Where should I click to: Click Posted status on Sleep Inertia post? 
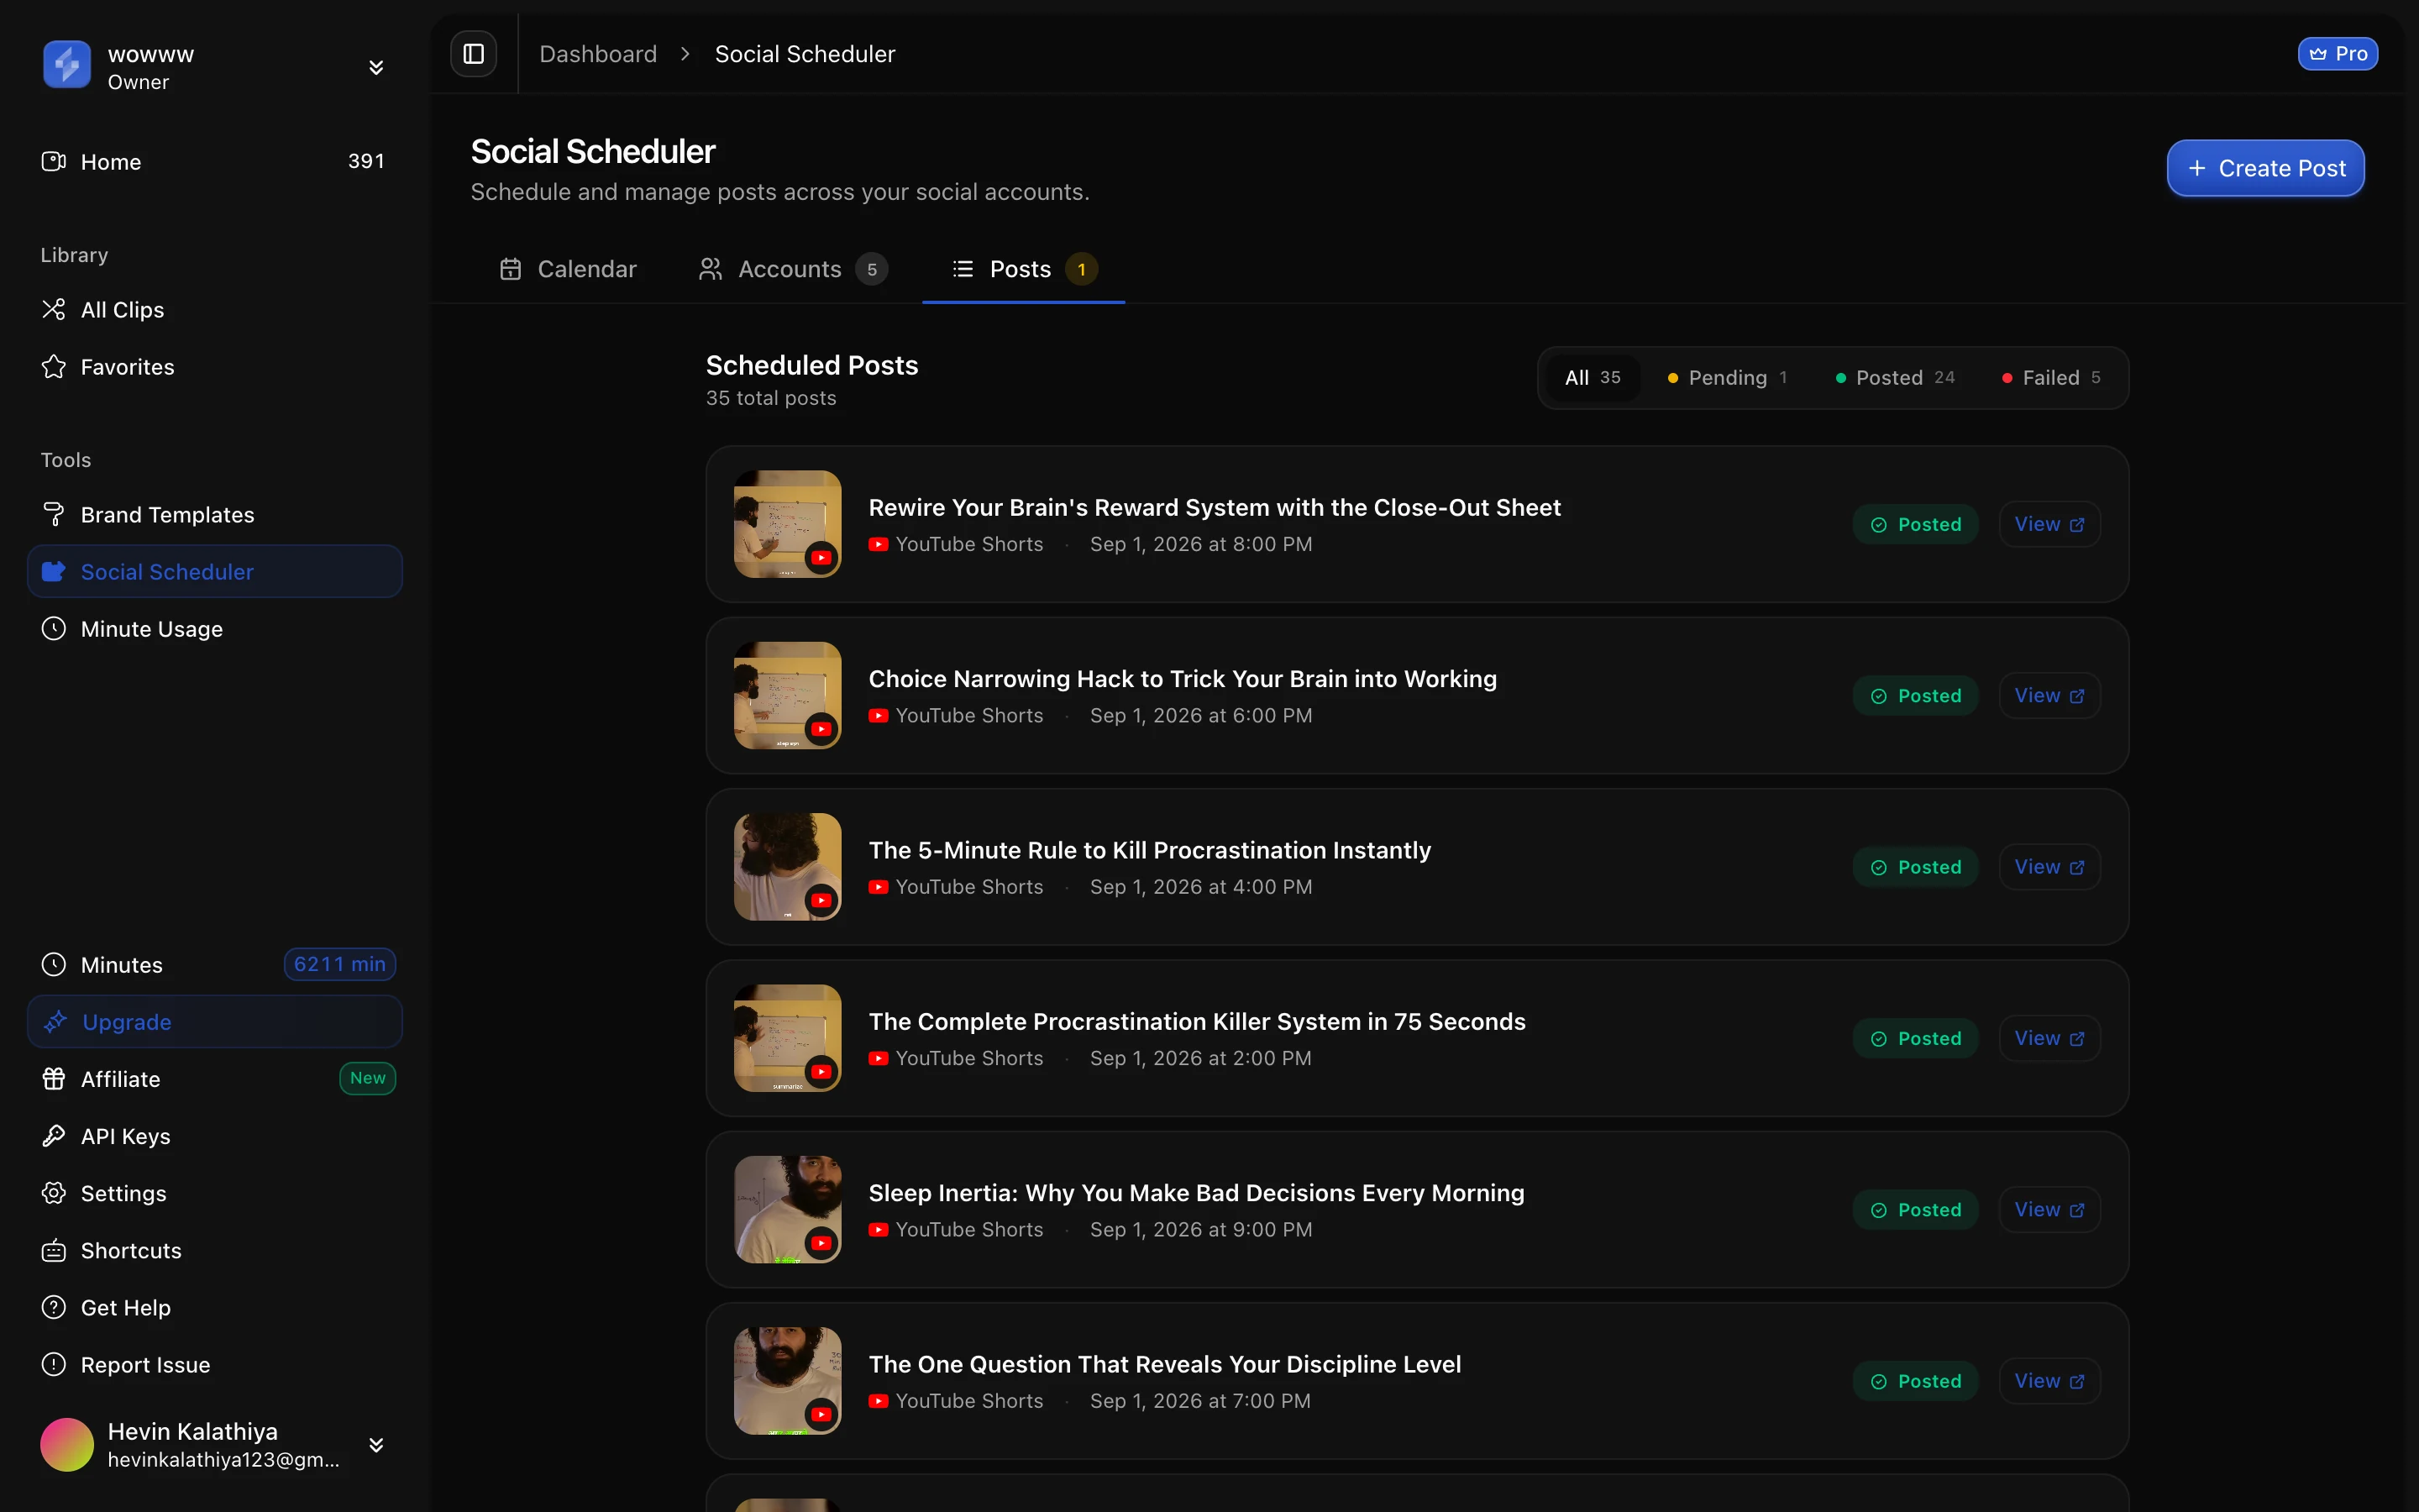[1915, 1210]
